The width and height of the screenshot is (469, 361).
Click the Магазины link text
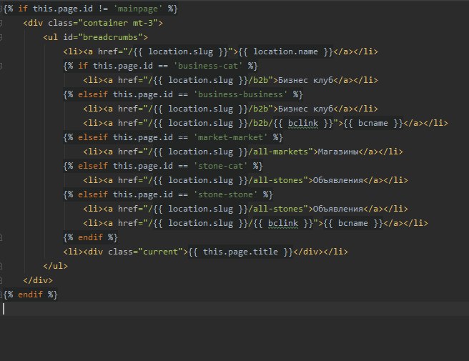pyautogui.click(x=337, y=152)
